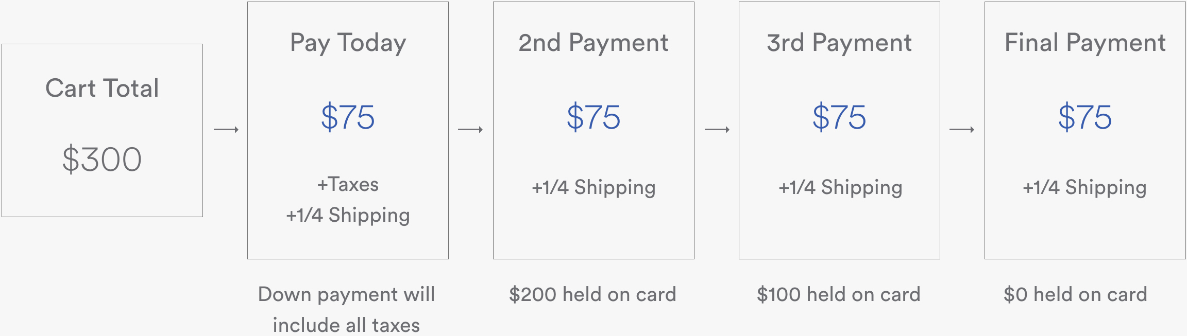Click the '$100 held on card' caption
This screenshot has width=1187, height=336.
839,294
